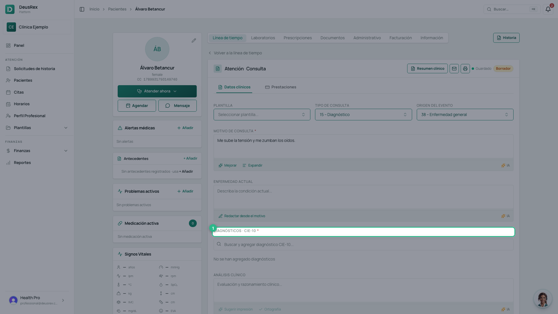
Task: Change Tipo de consulta dropdown
Action: [x=363, y=115]
